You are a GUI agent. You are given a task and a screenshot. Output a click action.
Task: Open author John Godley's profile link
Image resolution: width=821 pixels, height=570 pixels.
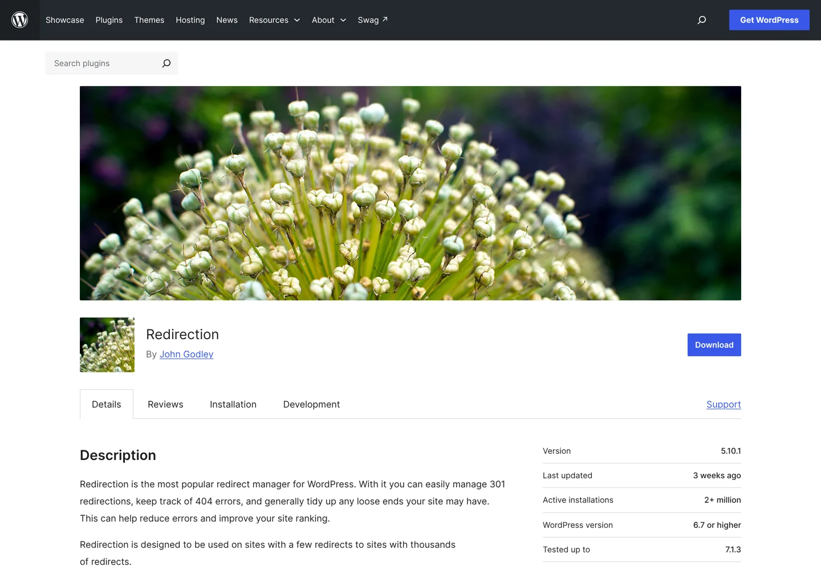pyautogui.click(x=186, y=354)
